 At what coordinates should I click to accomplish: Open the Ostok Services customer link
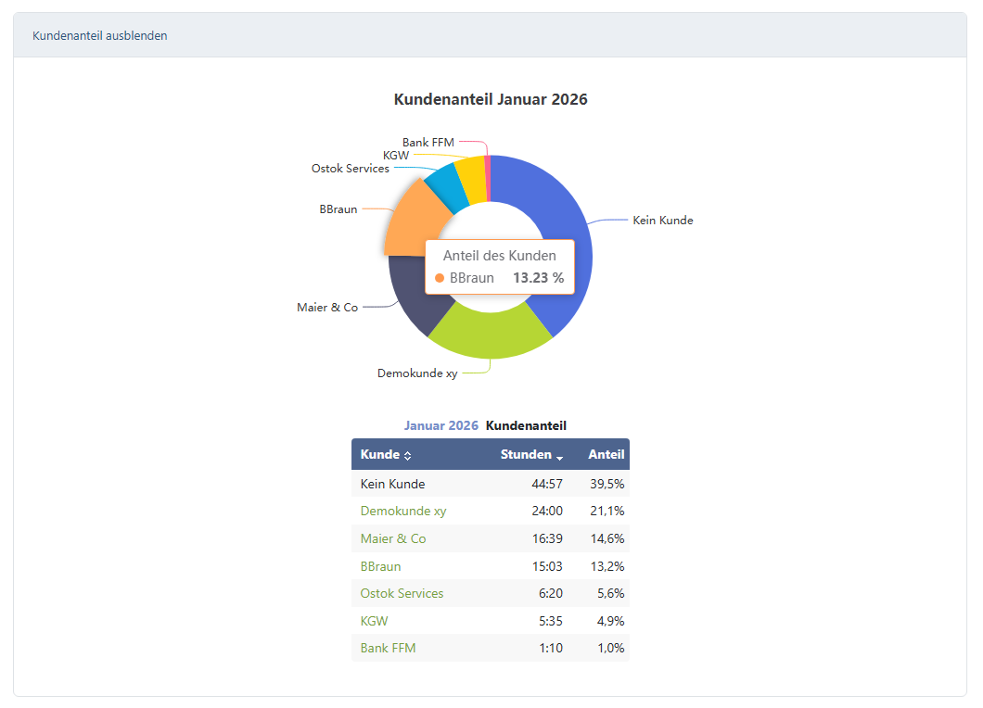pyautogui.click(x=402, y=593)
